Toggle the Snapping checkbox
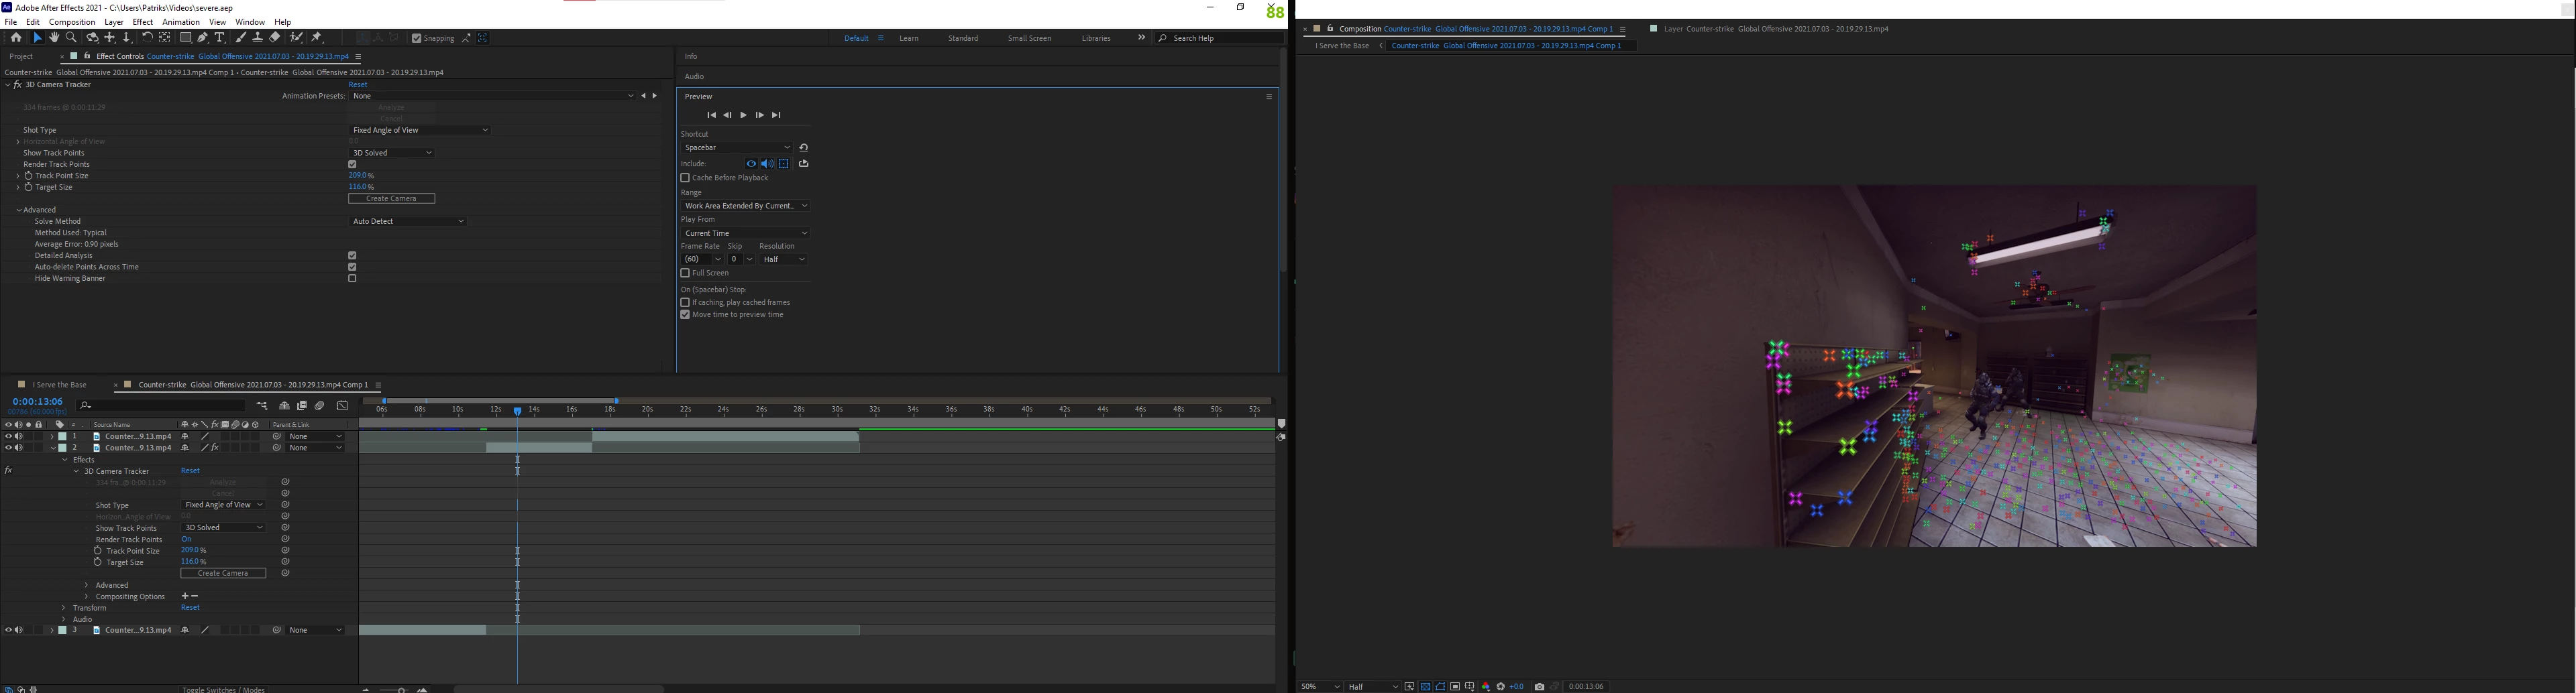2576x693 pixels. click(x=416, y=38)
